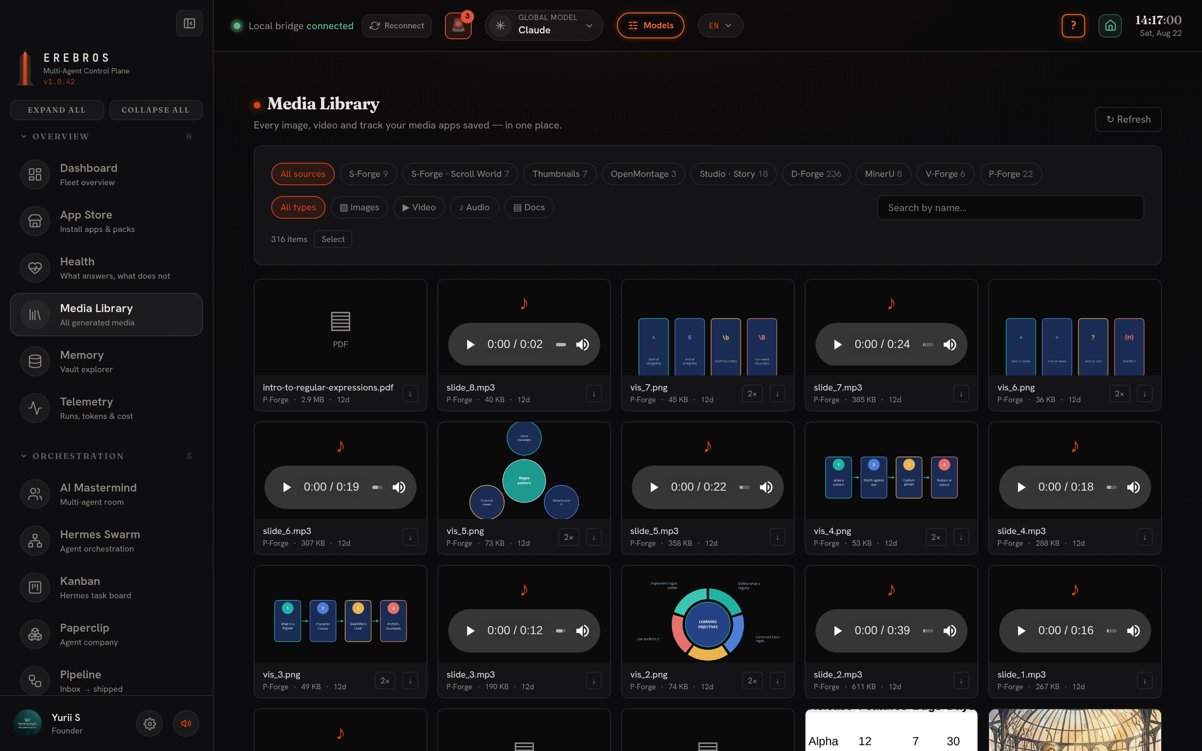The image size is (1202, 751).
Task: Go to home via house icon
Action: [x=1110, y=25]
